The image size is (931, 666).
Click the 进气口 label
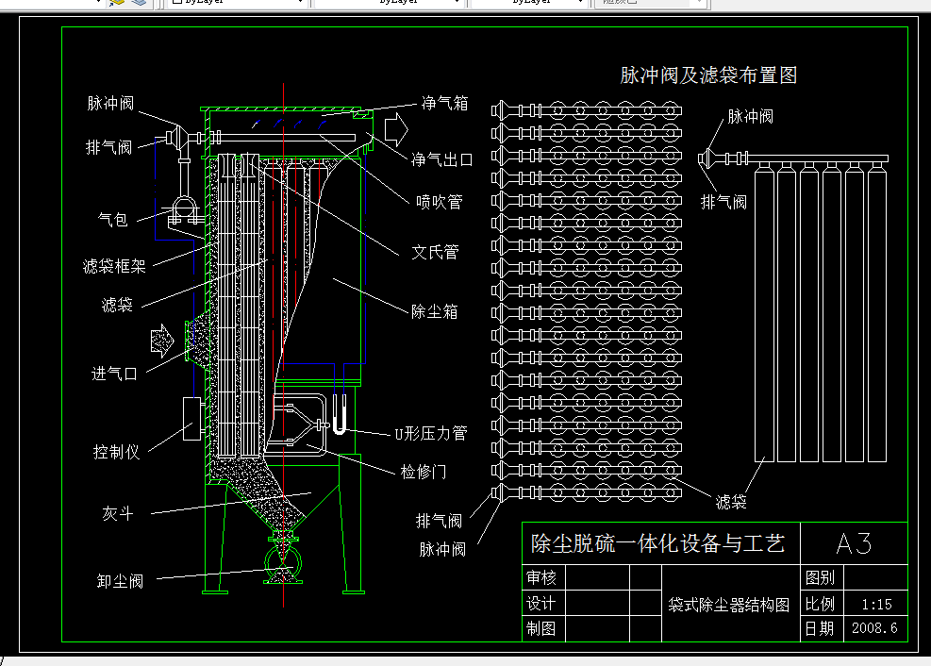[x=114, y=374]
